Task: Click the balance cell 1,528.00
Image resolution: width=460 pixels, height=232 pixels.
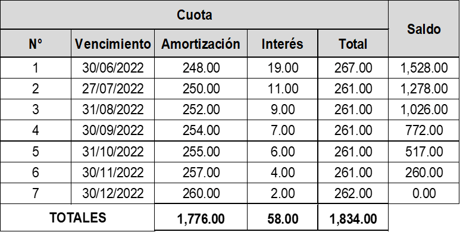Action: pyautogui.click(x=424, y=68)
